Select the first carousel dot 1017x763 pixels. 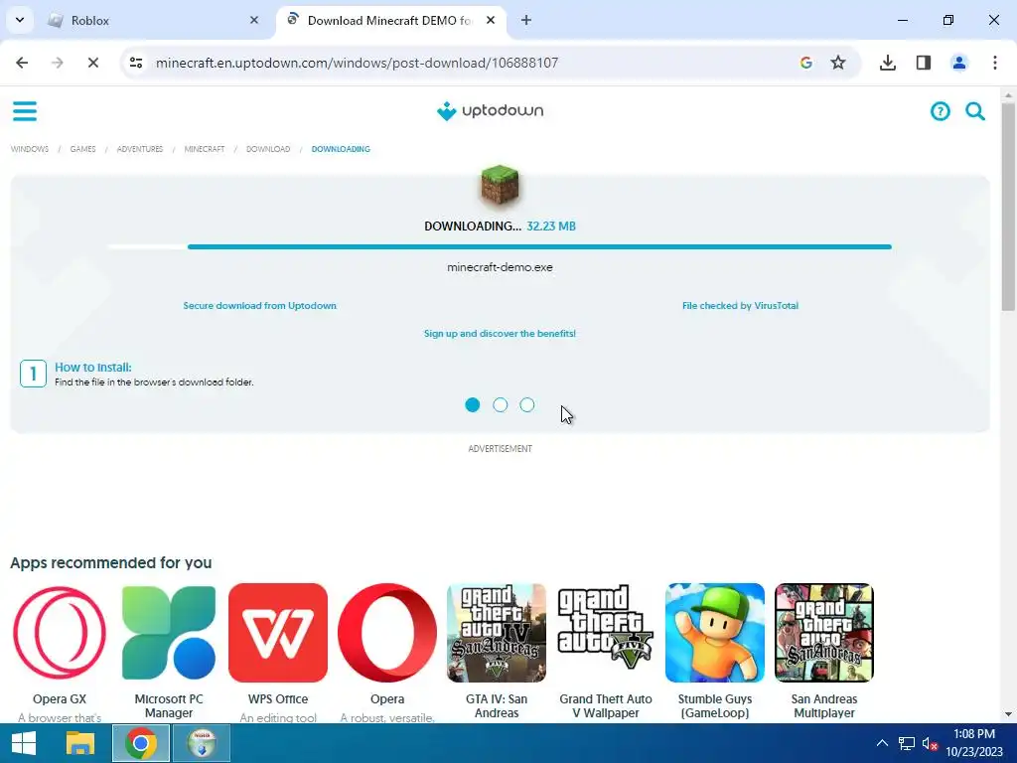pyautogui.click(x=472, y=405)
